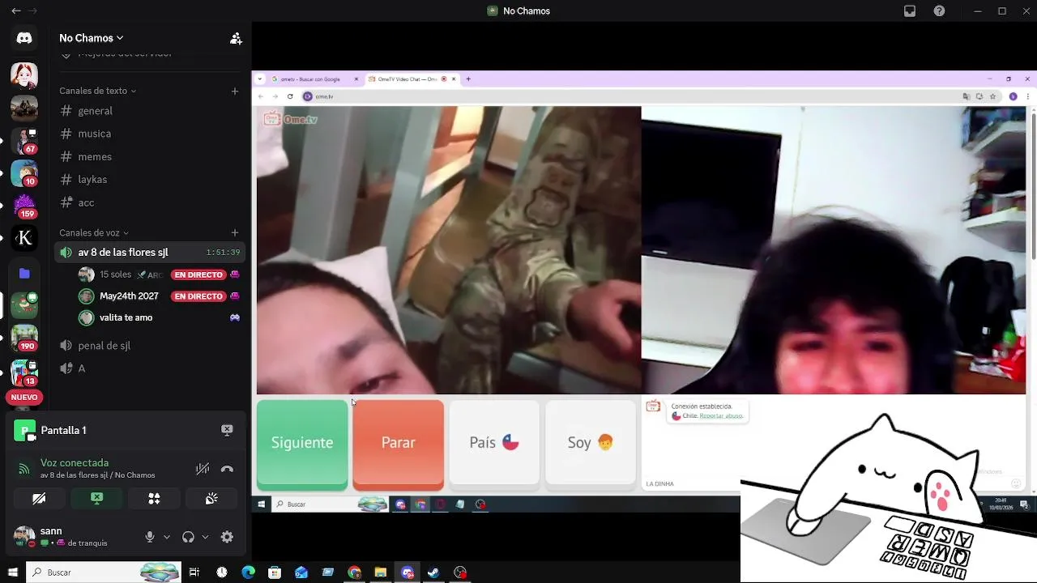Open the soundboard
1037x583 pixels.
(x=211, y=499)
